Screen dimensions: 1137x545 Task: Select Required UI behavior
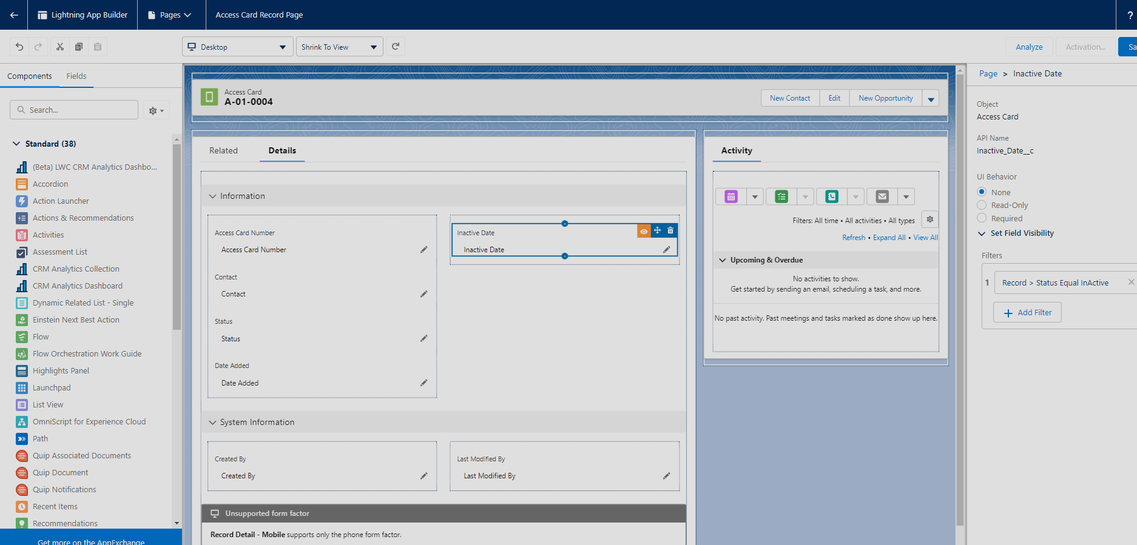(982, 218)
